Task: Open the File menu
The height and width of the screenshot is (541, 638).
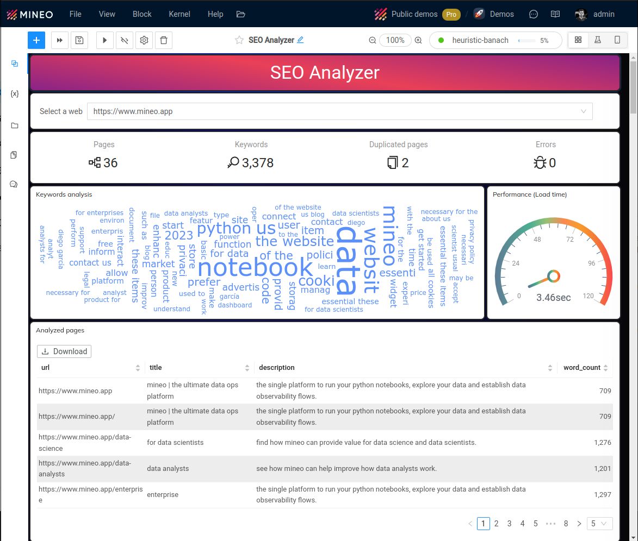Action: pyautogui.click(x=75, y=14)
